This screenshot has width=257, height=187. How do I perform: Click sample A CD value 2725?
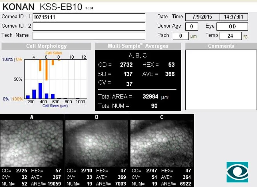tap(21, 171)
